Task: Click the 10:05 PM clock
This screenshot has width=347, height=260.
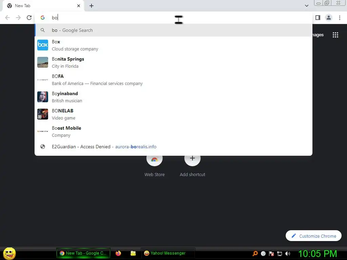Action: tap(318, 254)
